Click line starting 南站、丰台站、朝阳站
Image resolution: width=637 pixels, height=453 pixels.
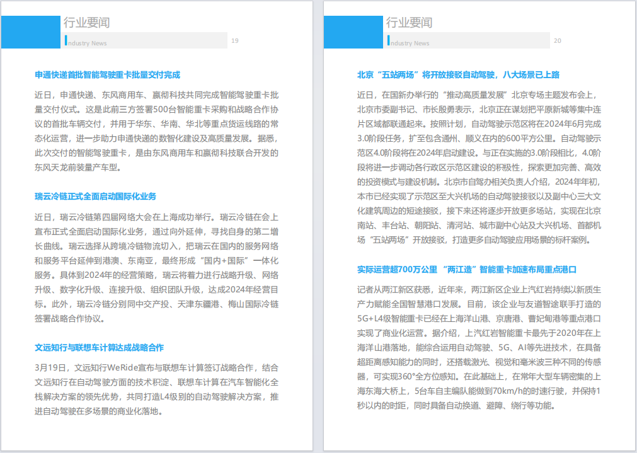click(479, 226)
